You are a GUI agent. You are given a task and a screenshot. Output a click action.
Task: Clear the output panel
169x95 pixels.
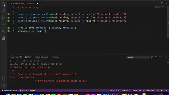[152, 57]
